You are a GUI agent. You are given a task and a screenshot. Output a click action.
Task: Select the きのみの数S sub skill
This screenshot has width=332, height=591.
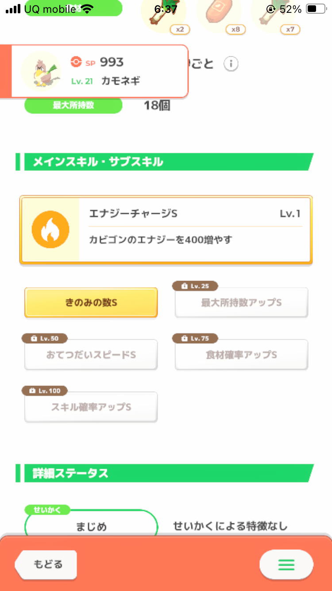[x=91, y=303]
